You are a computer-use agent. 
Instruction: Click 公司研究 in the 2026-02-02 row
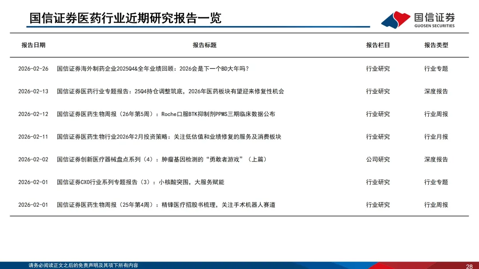[378, 159]
